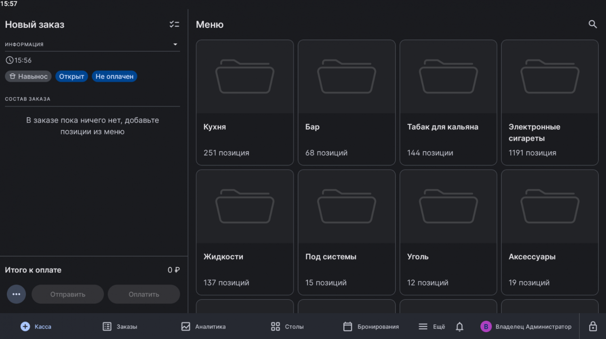Expand the Состав заказа section header
Image resolution: width=606 pixels, height=339 pixels.
click(27, 99)
